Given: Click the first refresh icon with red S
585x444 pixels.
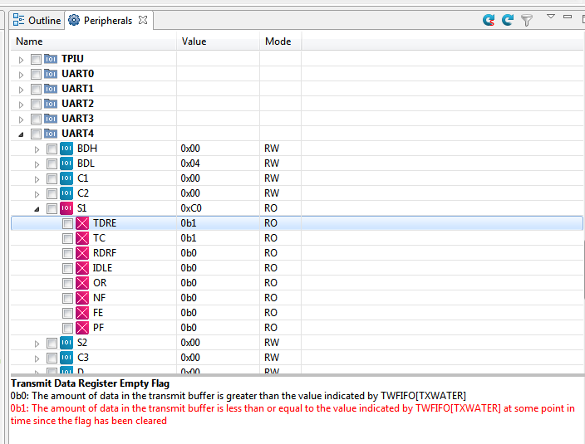Looking at the screenshot, I should [x=489, y=20].
